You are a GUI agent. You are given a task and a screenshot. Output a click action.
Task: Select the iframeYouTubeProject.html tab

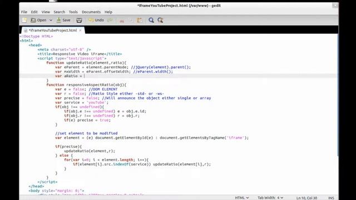[x=53, y=30]
